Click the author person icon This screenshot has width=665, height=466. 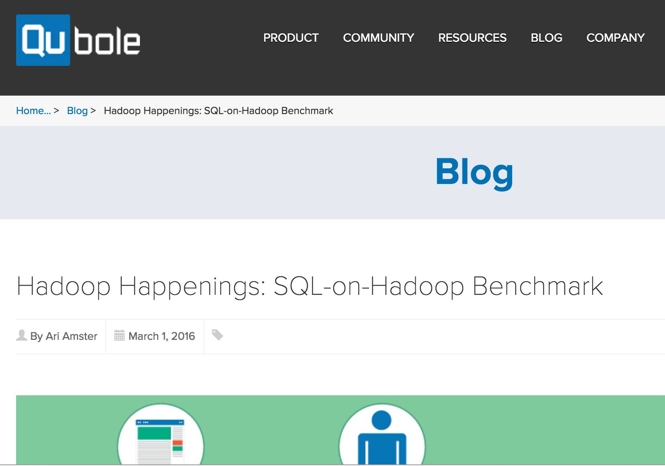coord(22,335)
